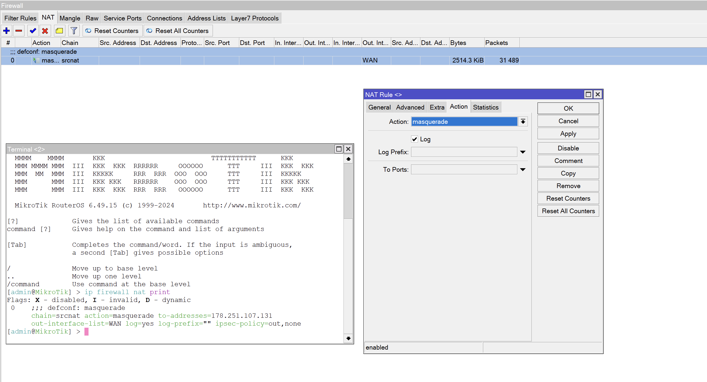This screenshot has width=707, height=382.
Task: Remove selected rule using the minus icon
Action: pos(18,31)
